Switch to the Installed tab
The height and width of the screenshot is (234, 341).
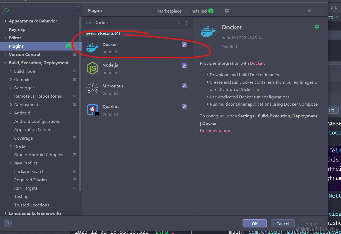point(202,11)
